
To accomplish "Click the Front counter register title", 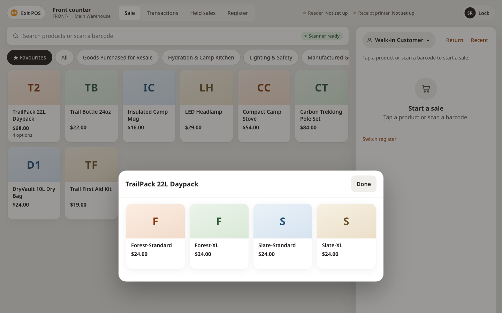I will tap(71, 10).
